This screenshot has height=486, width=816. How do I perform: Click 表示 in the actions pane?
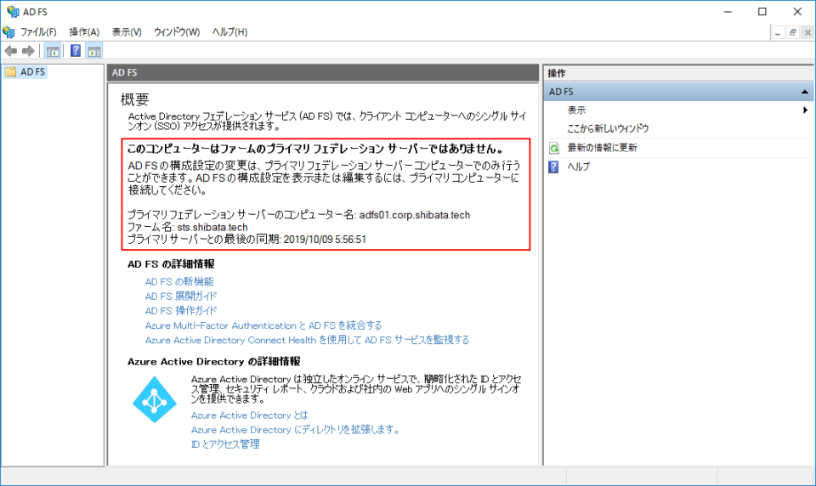point(576,110)
